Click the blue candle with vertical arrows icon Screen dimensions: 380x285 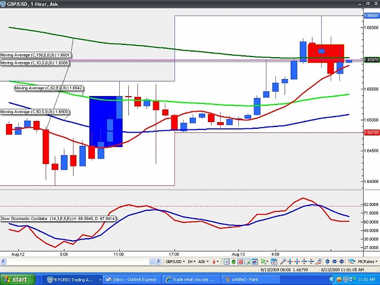[328, 261]
